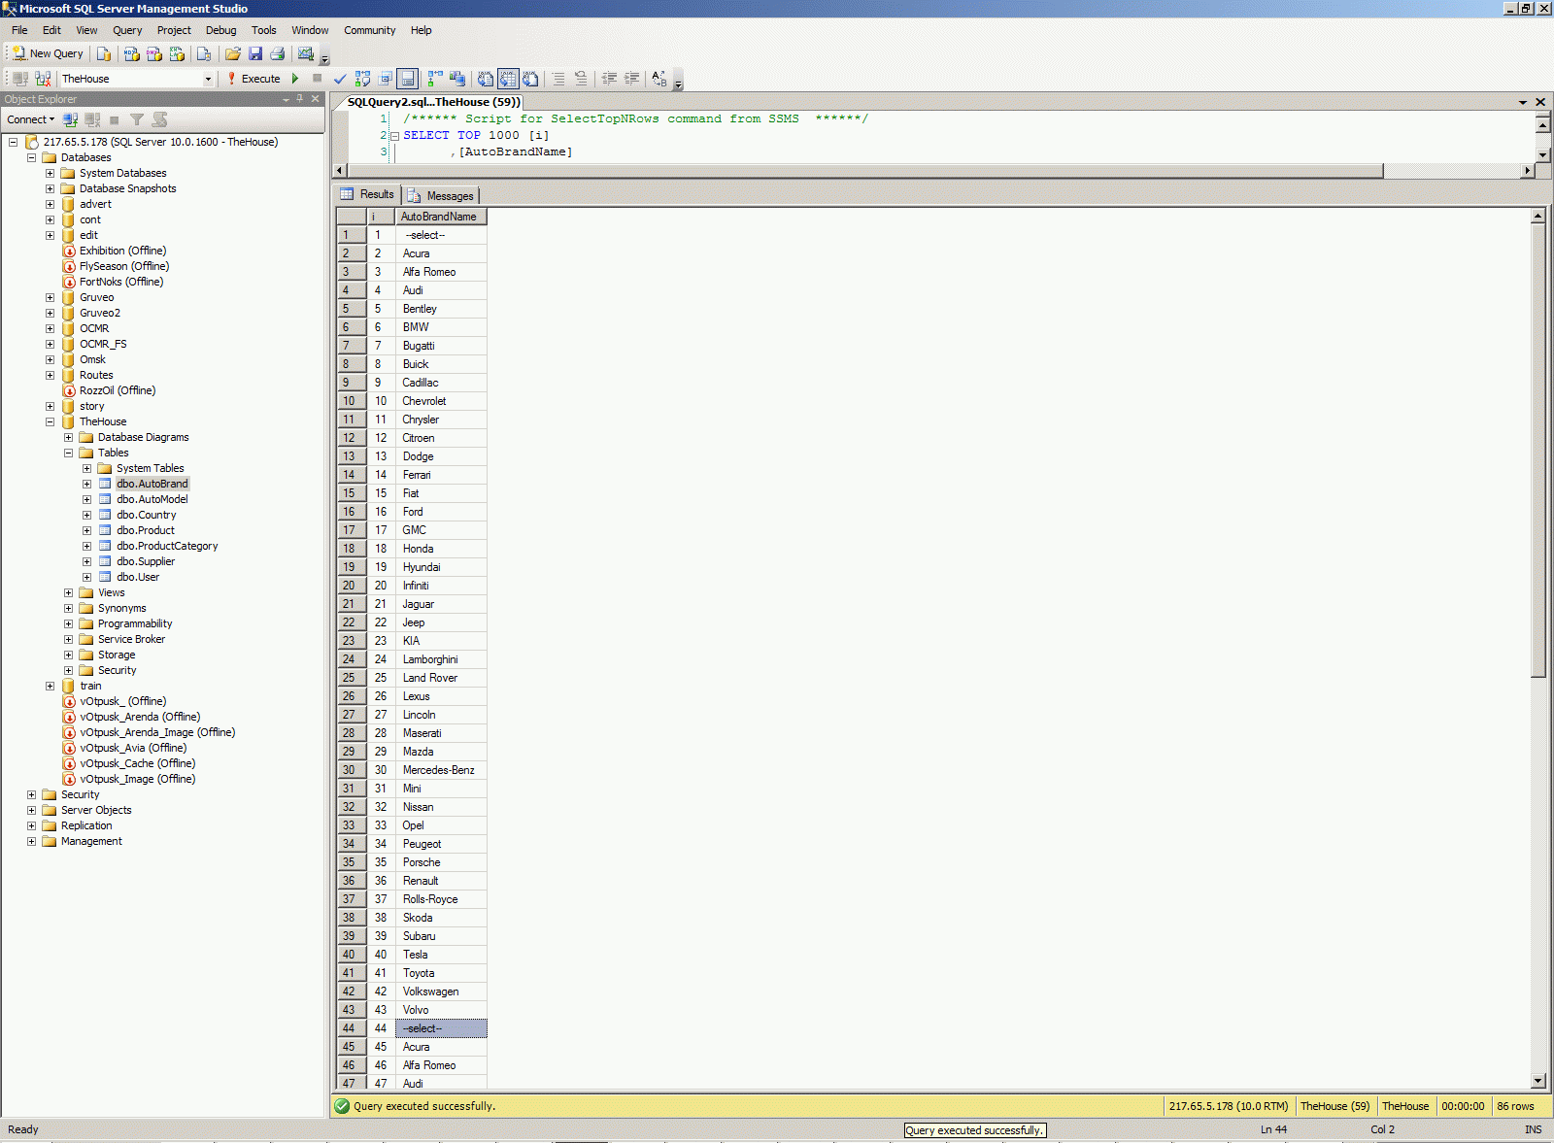
Task: Print the query with the printer icon
Action: point(278,53)
